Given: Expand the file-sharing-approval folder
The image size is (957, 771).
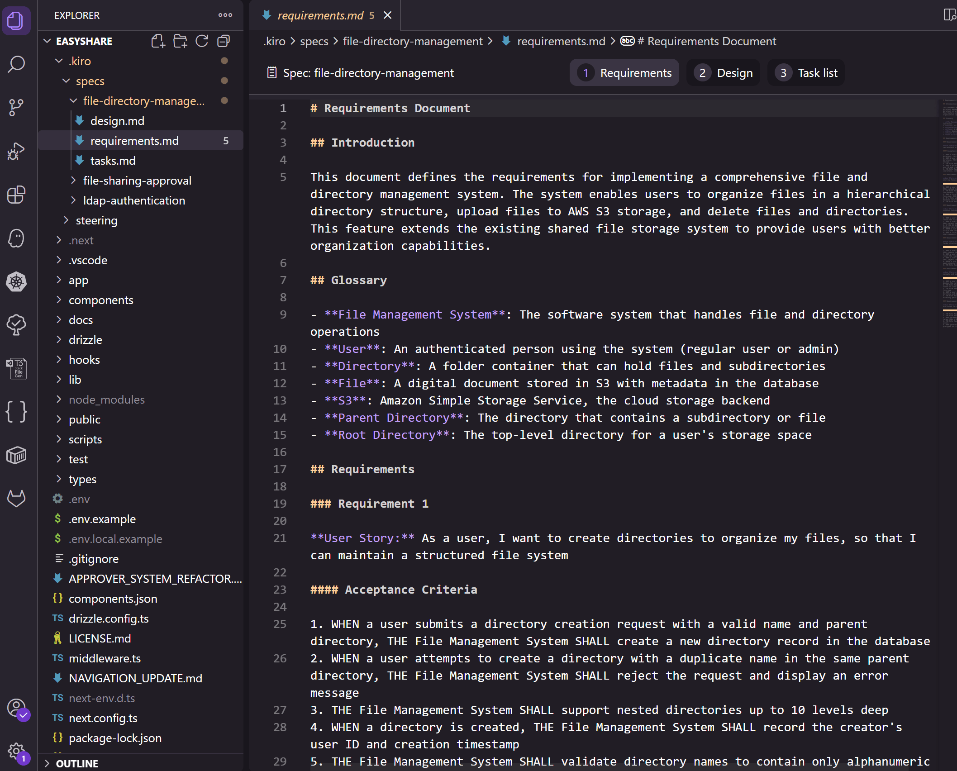Looking at the screenshot, I should click(x=137, y=181).
